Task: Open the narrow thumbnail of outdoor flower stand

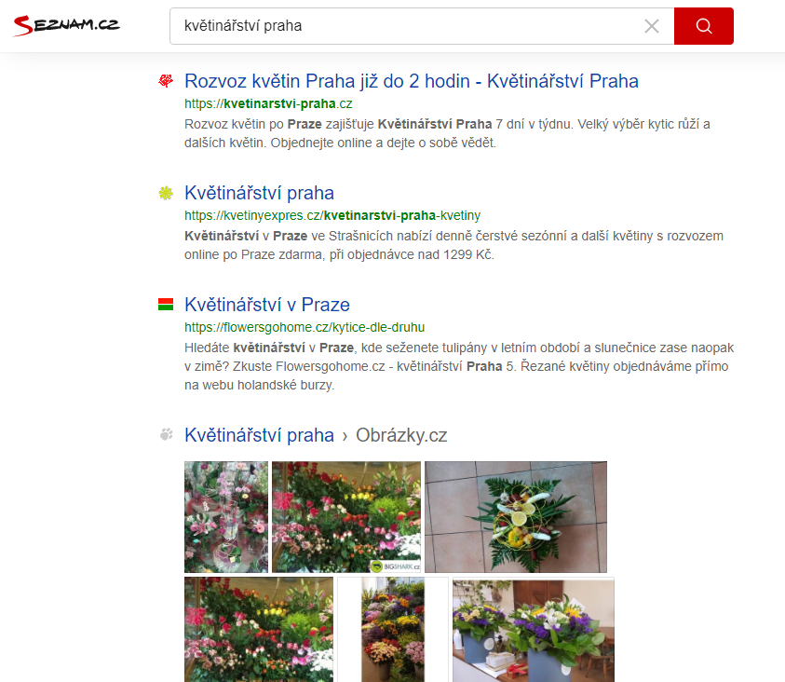Action: click(x=393, y=630)
